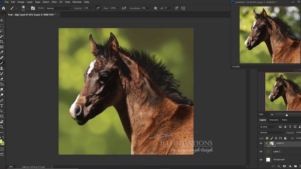Toggle lock transparent pixels

coord(267,138)
